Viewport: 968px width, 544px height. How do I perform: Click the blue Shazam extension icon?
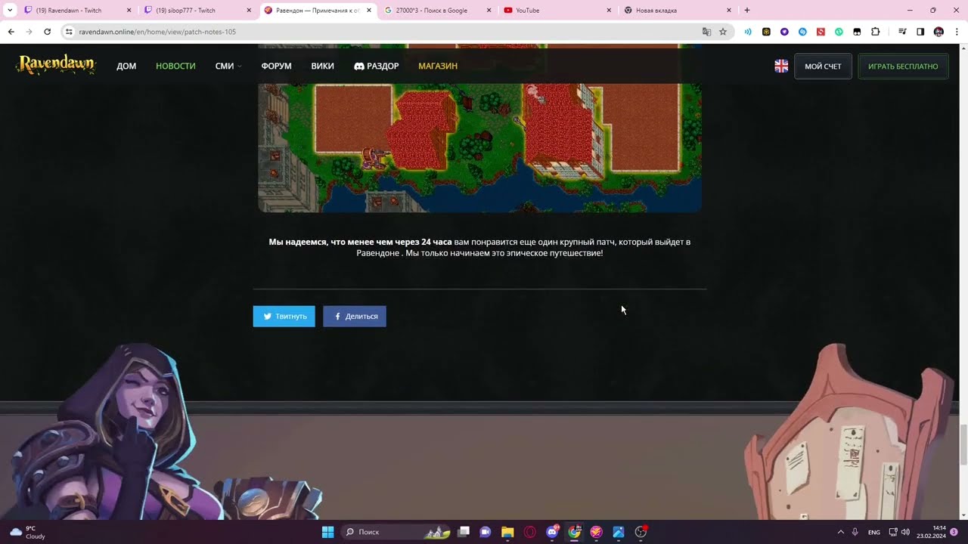click(x=802, y=32)
